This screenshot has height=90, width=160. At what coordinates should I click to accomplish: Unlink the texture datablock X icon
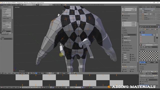[x=157, y=45]
